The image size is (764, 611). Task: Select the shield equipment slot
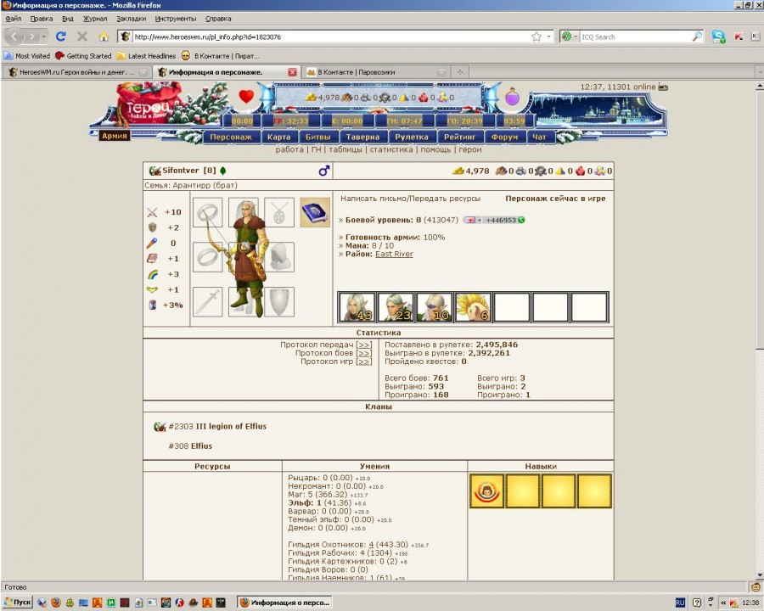(279, 301)
